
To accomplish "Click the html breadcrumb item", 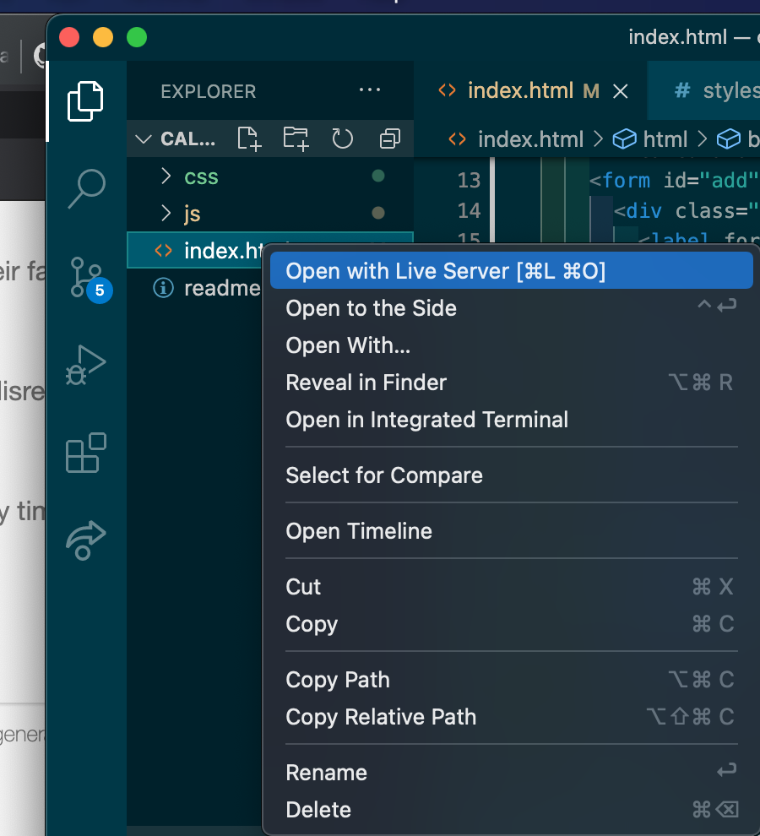I will (666, 139).
